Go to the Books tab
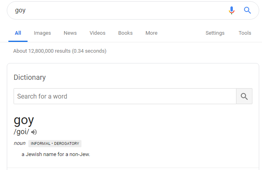The image size is (262, 170). pos(125,33)
